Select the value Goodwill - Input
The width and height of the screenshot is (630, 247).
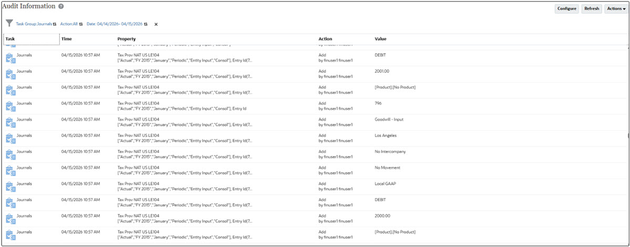point(389,119)
